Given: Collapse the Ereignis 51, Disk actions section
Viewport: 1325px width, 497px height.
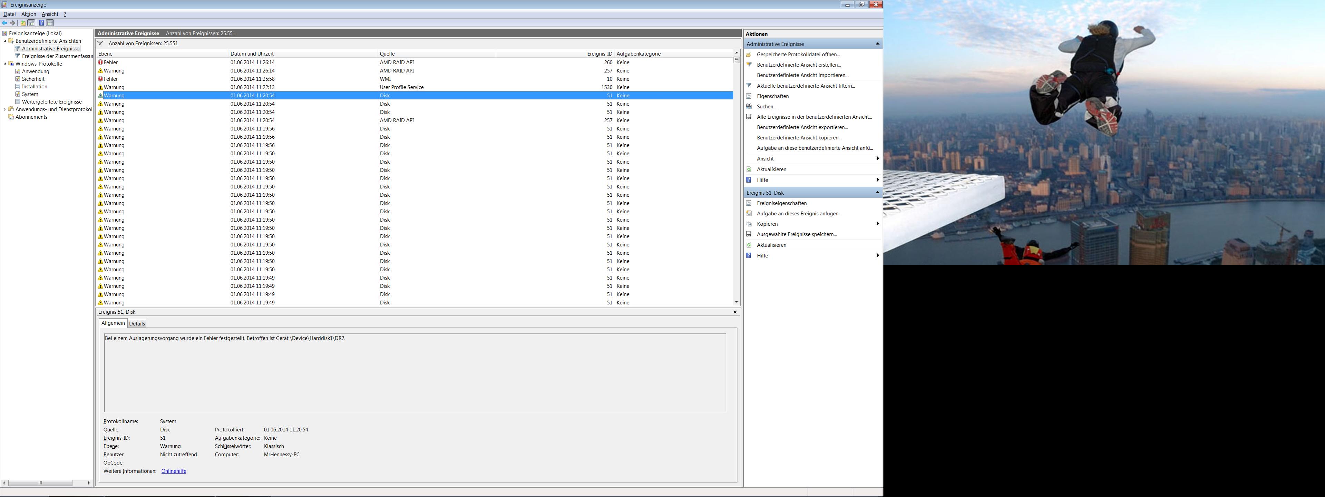Looking at the screenshot, I should (x=877, y=193).
